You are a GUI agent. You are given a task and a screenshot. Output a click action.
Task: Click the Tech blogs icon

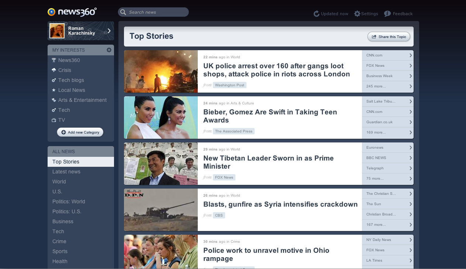[54, 80]
